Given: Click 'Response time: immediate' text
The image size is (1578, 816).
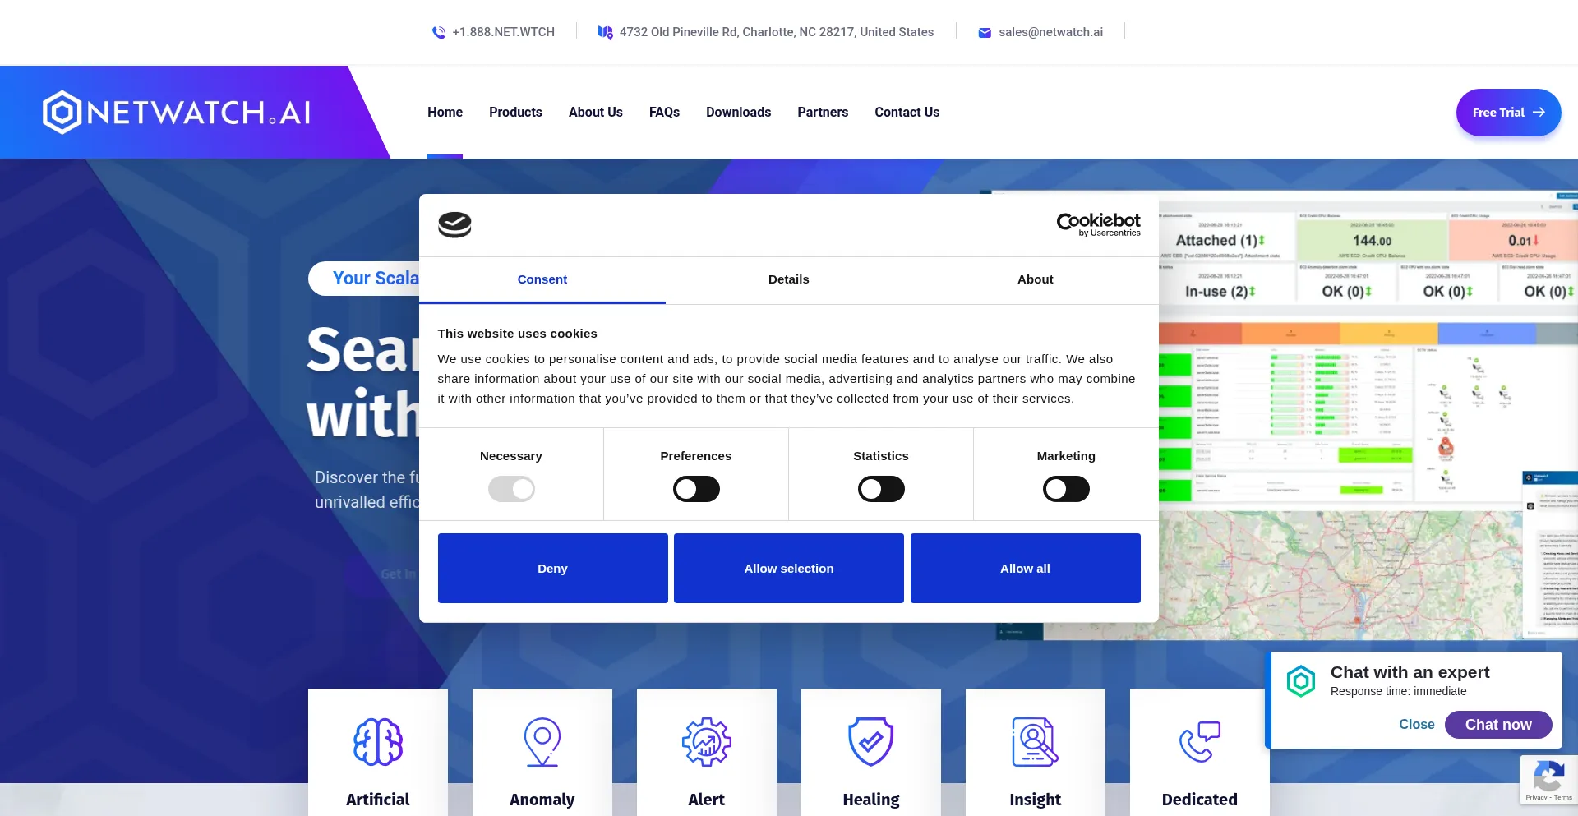Looking at the screenshot, I should (1398, 691).
